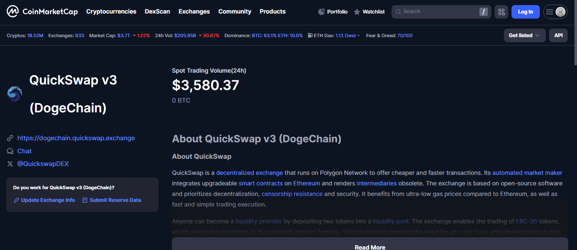Open the liquidity provider link
Screen dimensions: 577x250
coord(259,221)
